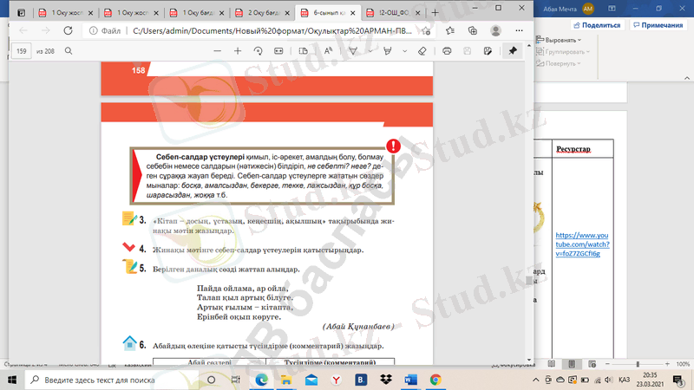
Task: Print the PDF document
Action: 447,51
